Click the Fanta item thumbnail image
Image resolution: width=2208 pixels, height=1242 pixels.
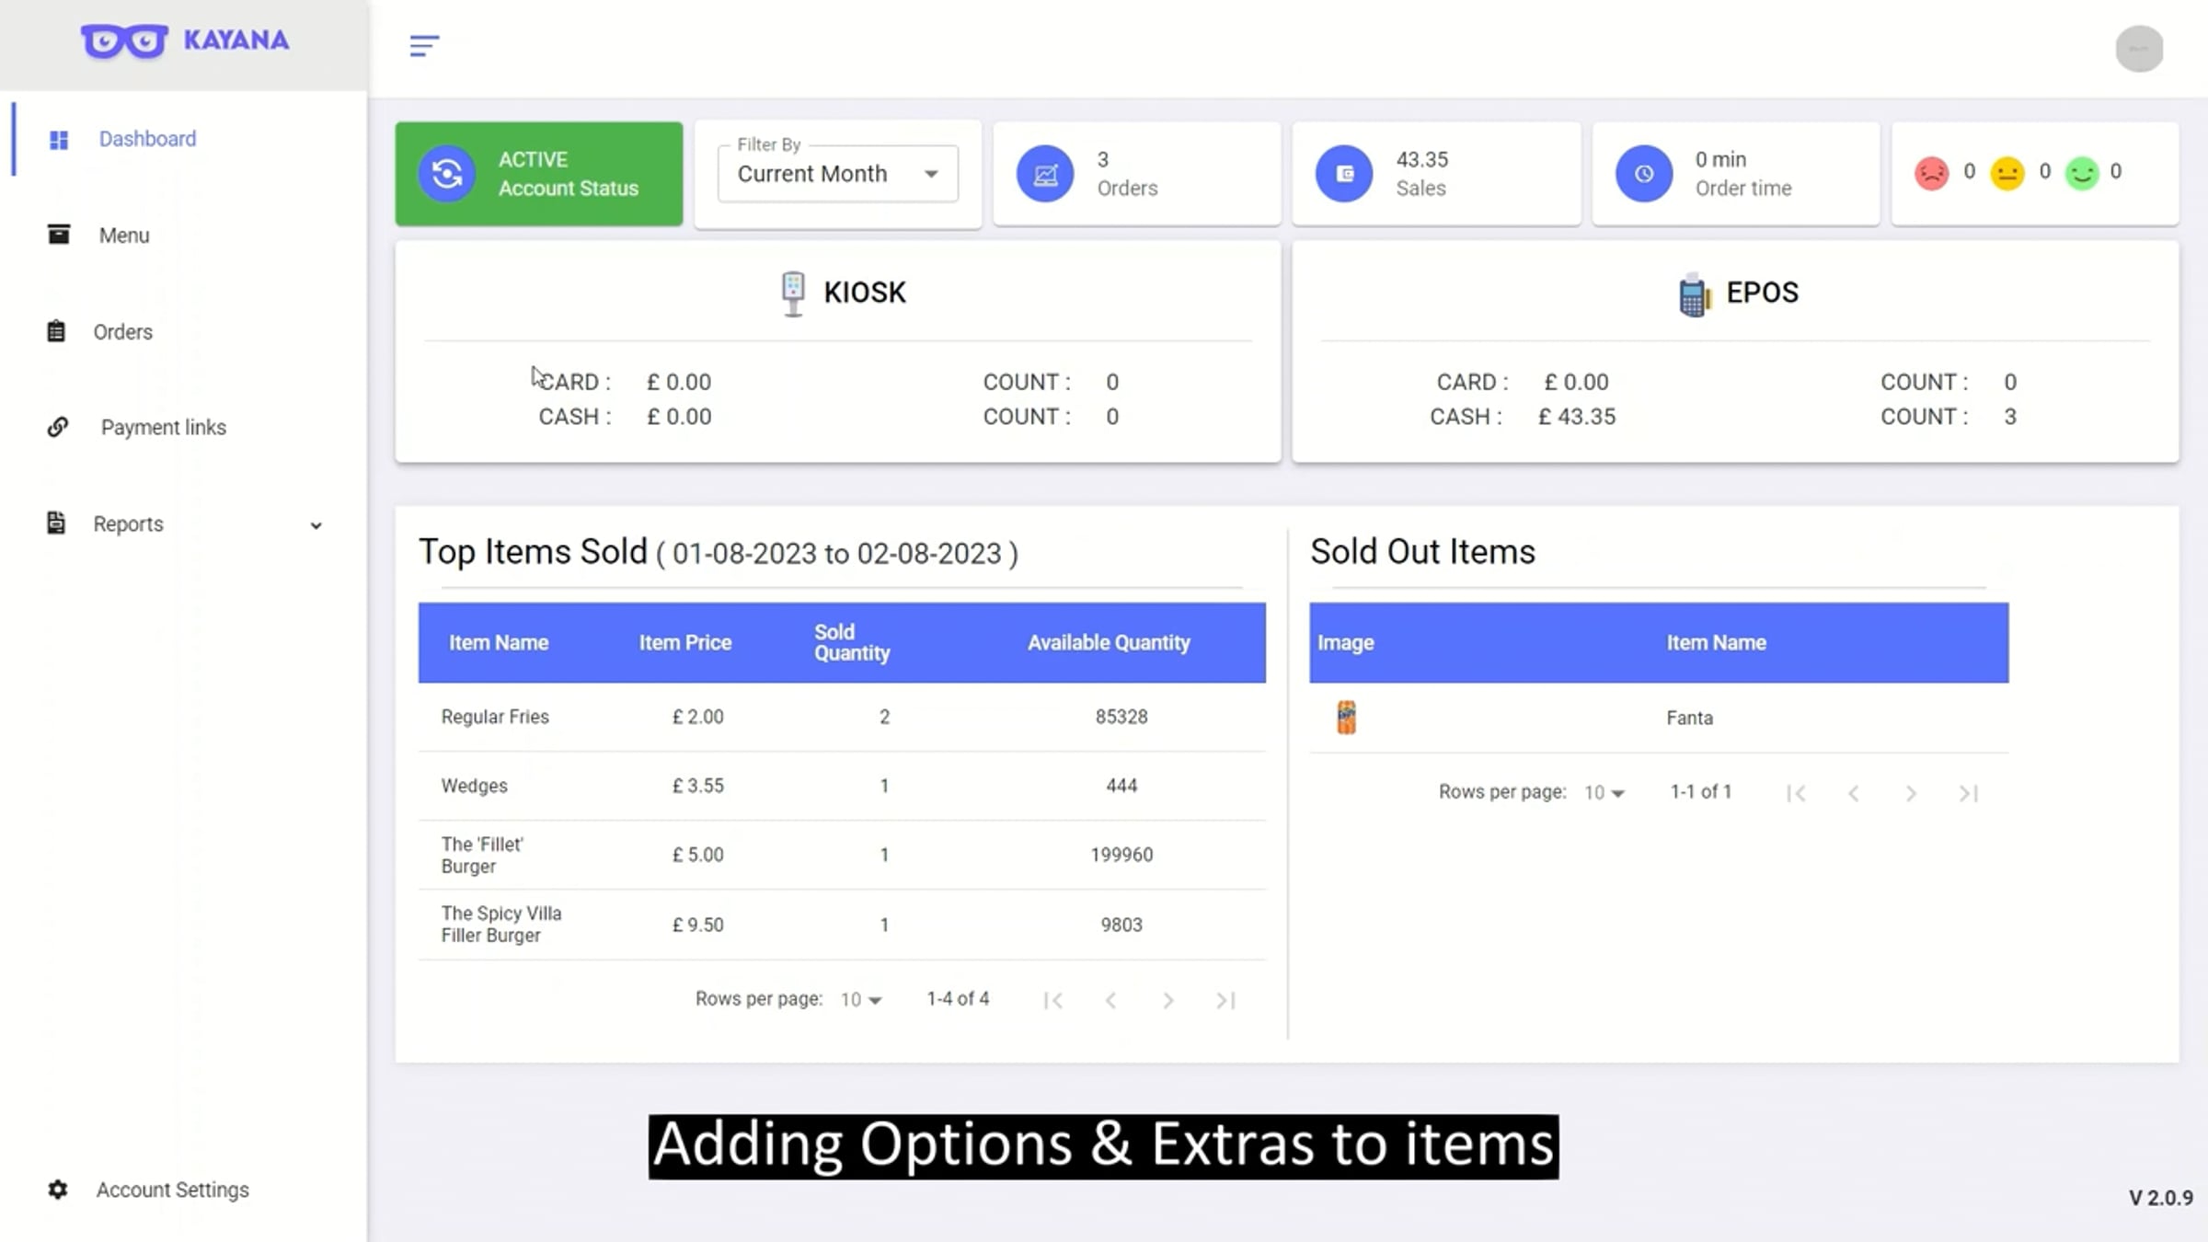[x=1346, y=718]
